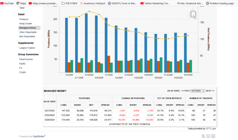Select the PCT OF OPEN INTEREST header
The height and width of the screenshot is (140, 238).
click(169, 98)
